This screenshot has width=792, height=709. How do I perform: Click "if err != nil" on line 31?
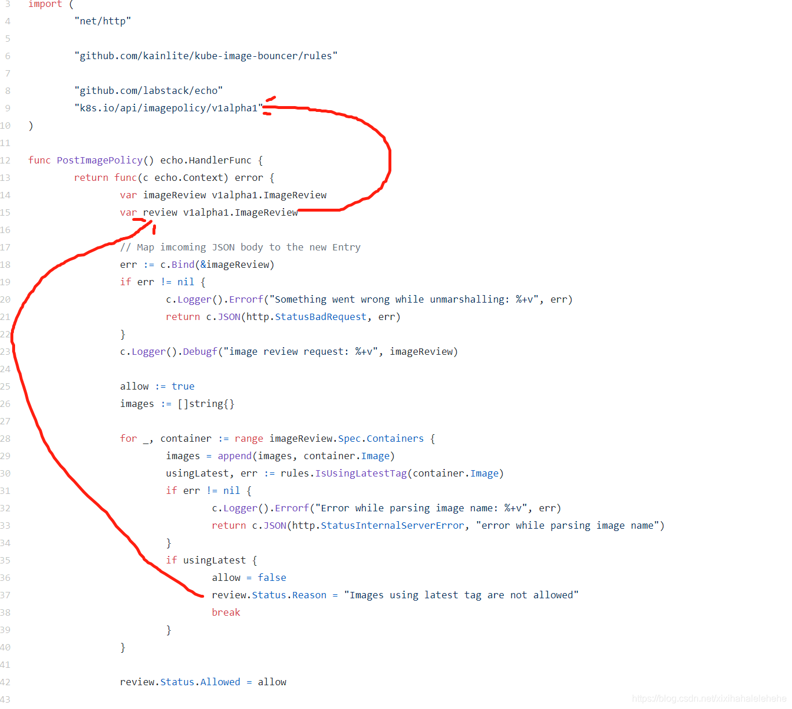coord(209,490)
